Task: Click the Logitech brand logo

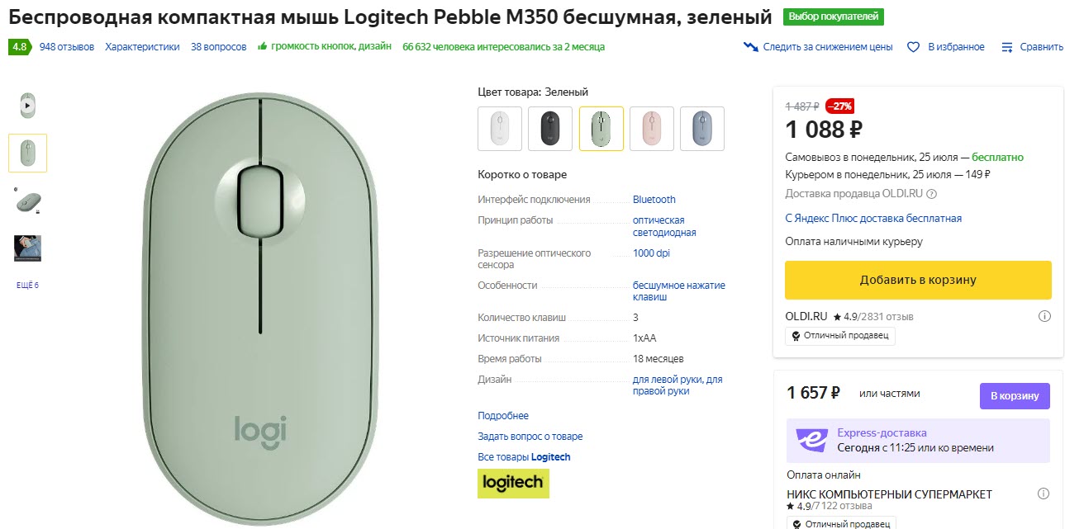Action: point(513,484)
